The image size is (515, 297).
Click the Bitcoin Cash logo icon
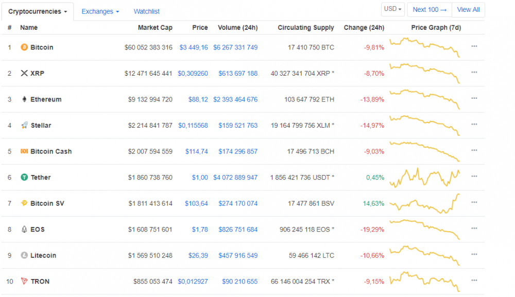pyautogui.click(x=24, y=151)
